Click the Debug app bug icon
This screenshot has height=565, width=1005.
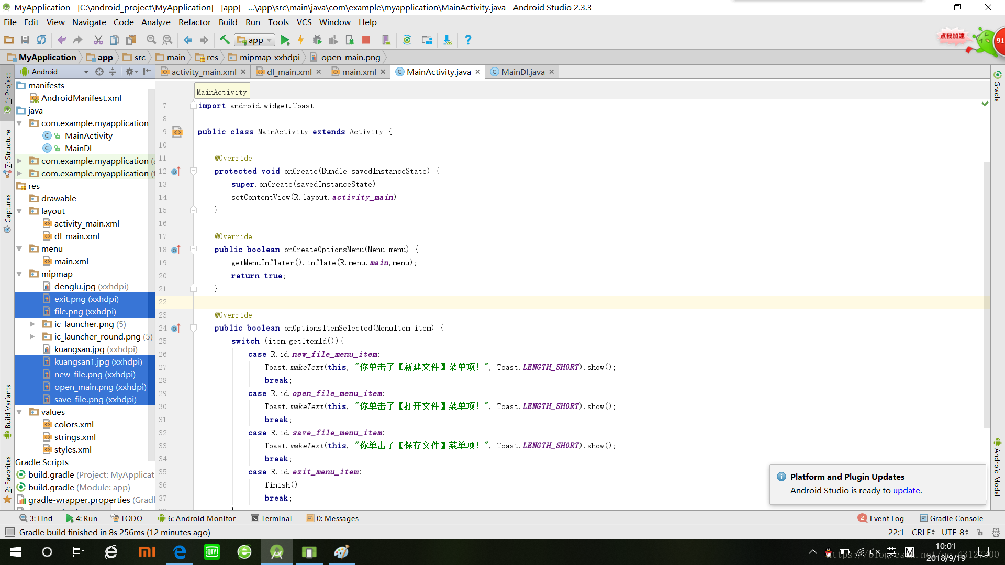(317, 40)
